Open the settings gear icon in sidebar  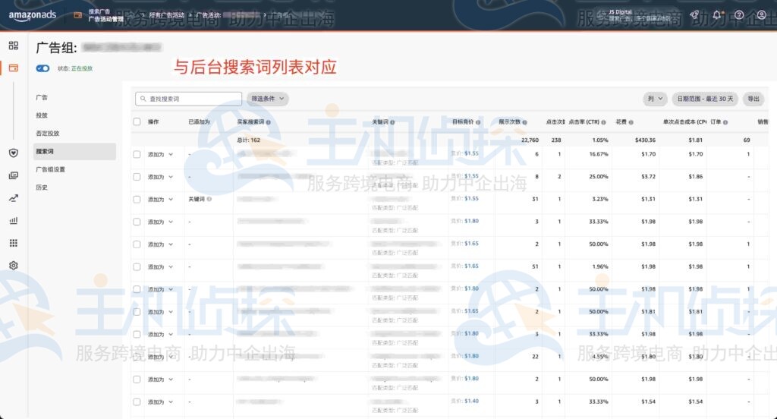pos(14,265)
